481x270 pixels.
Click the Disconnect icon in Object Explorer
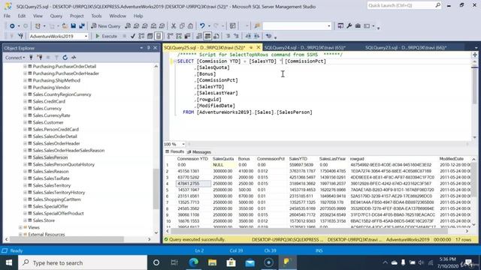tap(39, 57)
